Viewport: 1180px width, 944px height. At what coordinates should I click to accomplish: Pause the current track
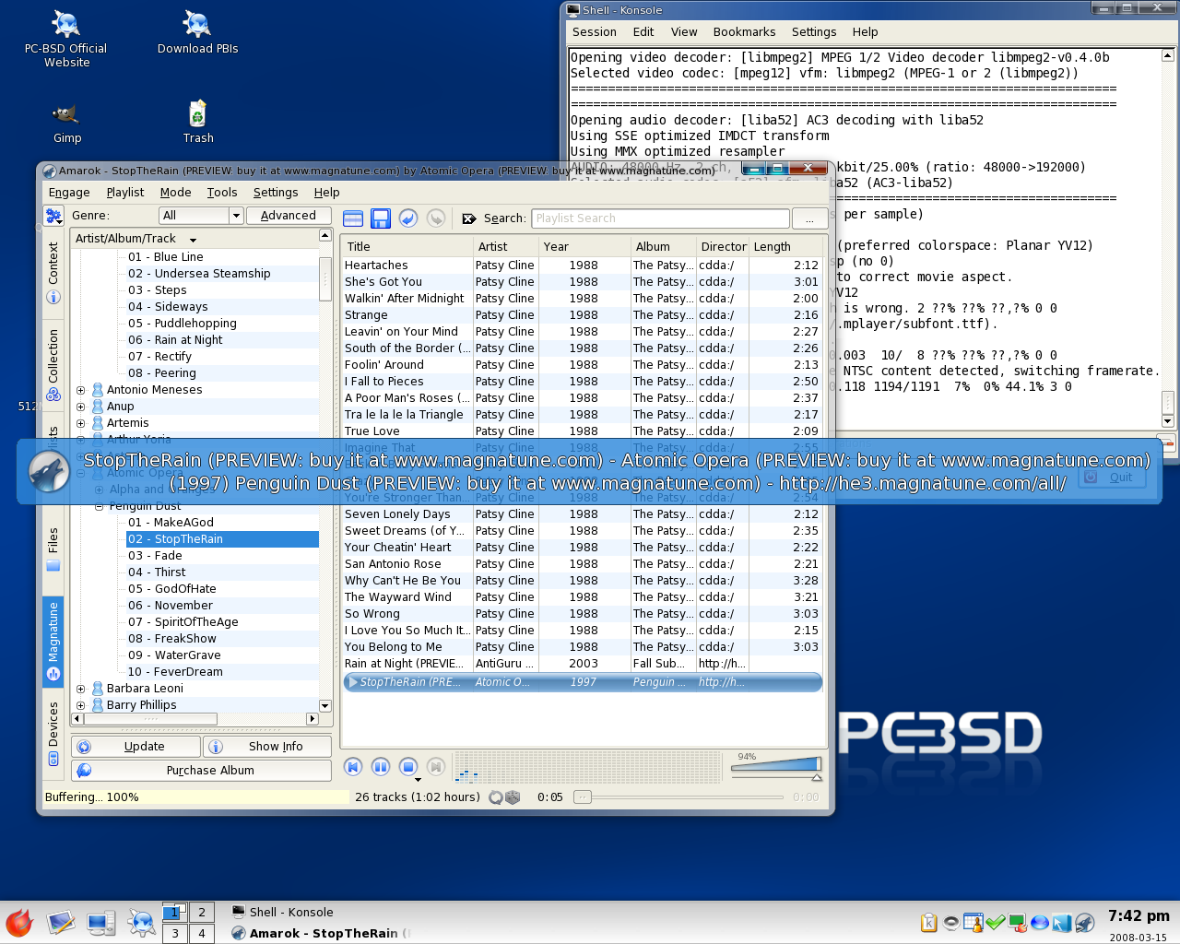tap(381, 767)
